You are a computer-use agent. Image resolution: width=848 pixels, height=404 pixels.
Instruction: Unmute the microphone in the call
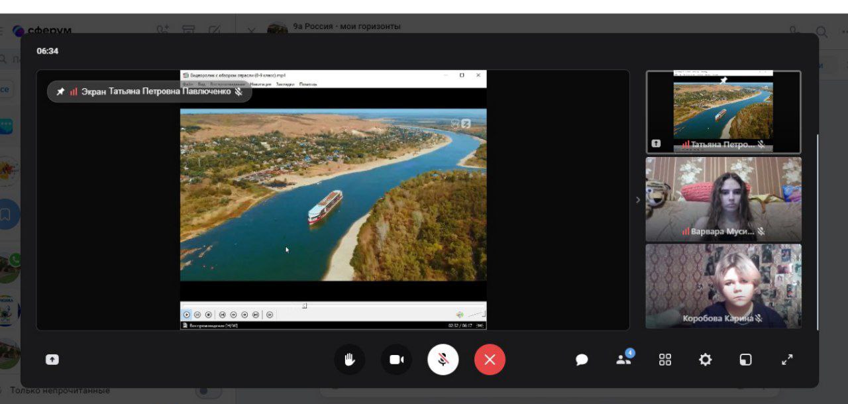click(x=443, y=360)
